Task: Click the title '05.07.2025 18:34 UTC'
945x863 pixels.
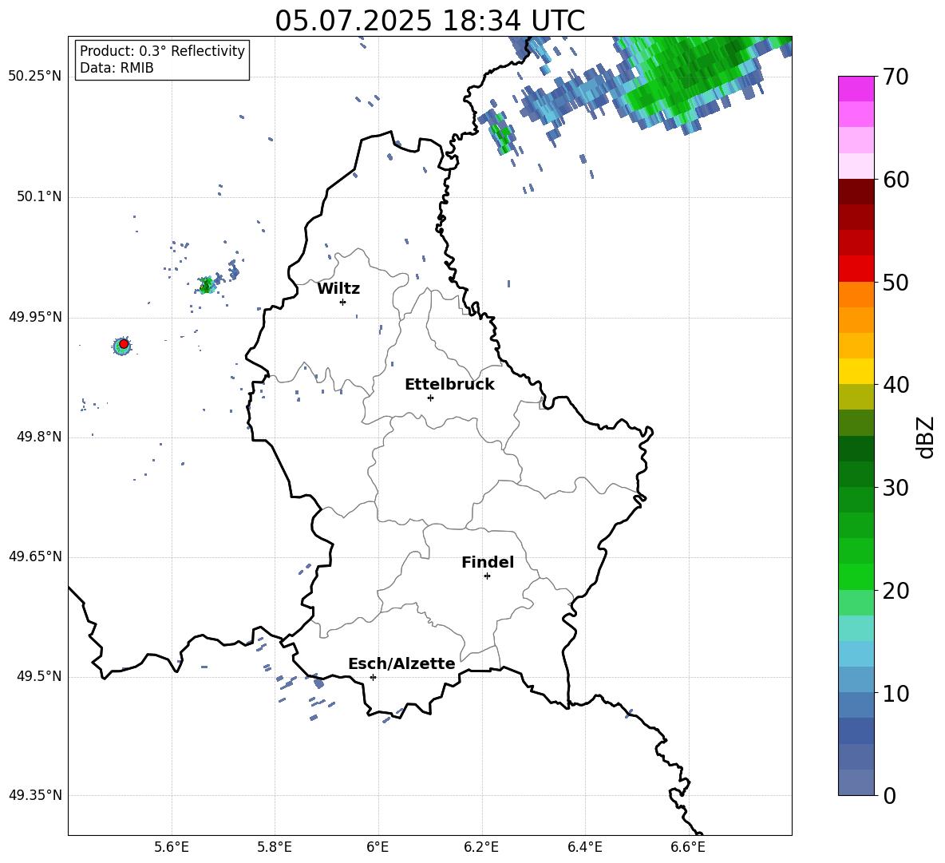Action: point(429,21)
